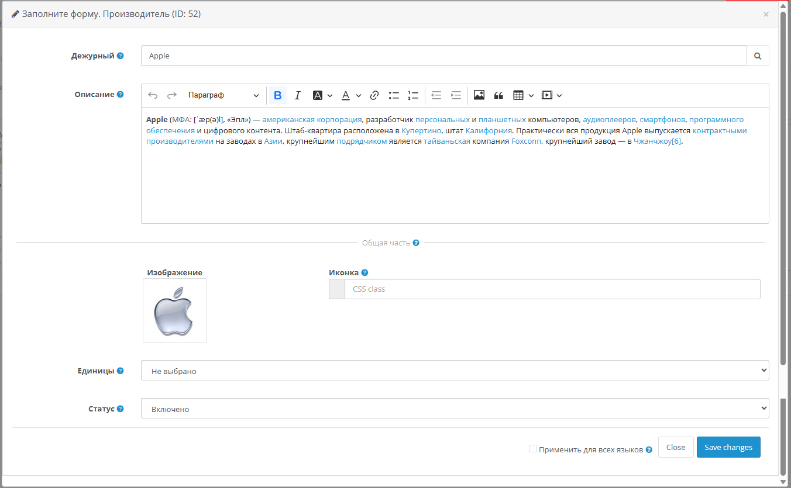791x488 pixels.
Task: Open the тайваньская link
Action: 447,142
